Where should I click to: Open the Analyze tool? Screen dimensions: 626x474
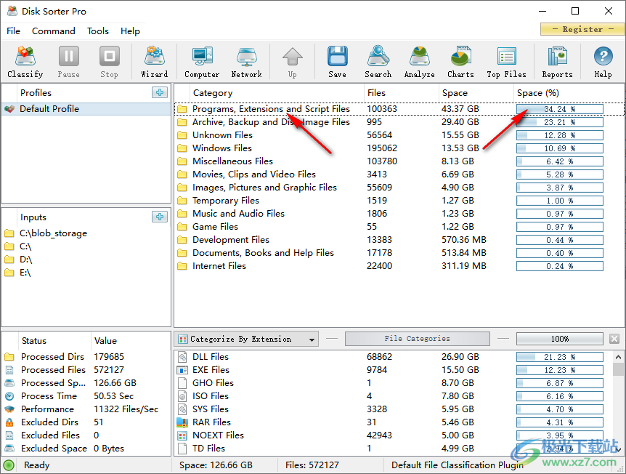click(x=419, y=61)
